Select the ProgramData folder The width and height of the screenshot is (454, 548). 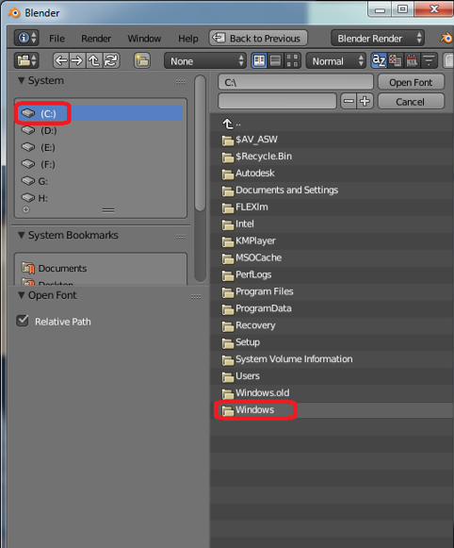pyautogui.click(x=332, y=308)
